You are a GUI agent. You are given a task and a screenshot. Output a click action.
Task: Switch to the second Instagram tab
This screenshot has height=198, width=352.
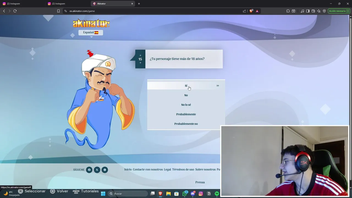[x=67, y=4]
